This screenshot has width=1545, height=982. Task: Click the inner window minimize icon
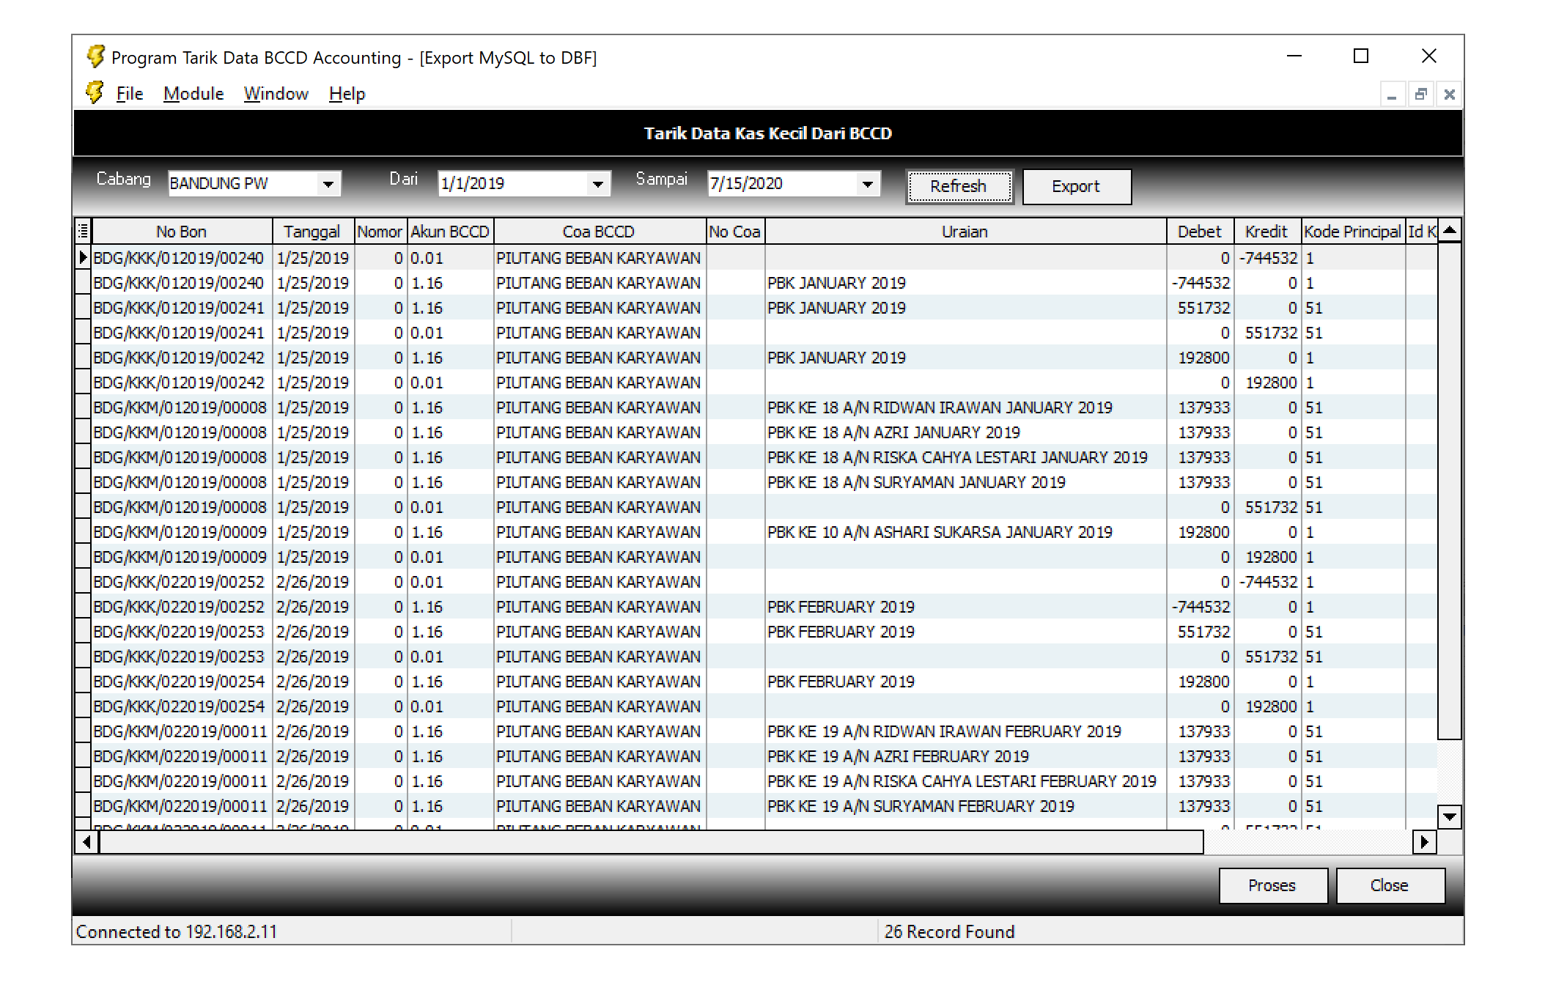(x=1392, y=95)
